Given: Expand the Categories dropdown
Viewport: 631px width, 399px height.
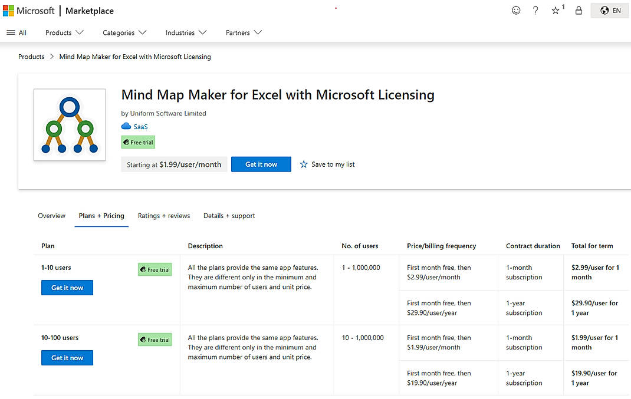Looking at the screenshot, I should tap(124, 32).
